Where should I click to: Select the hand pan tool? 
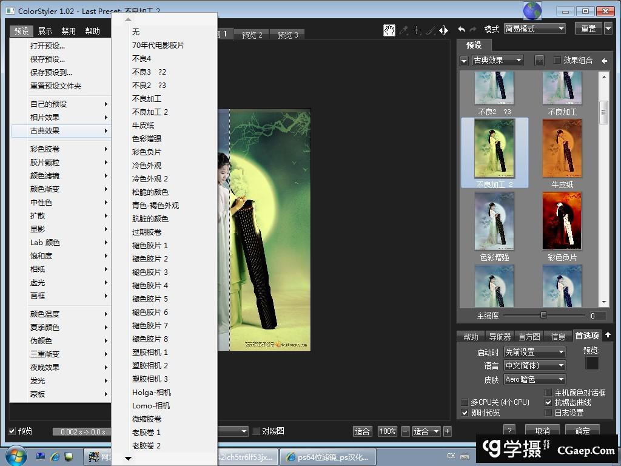(x=390, y=29)
